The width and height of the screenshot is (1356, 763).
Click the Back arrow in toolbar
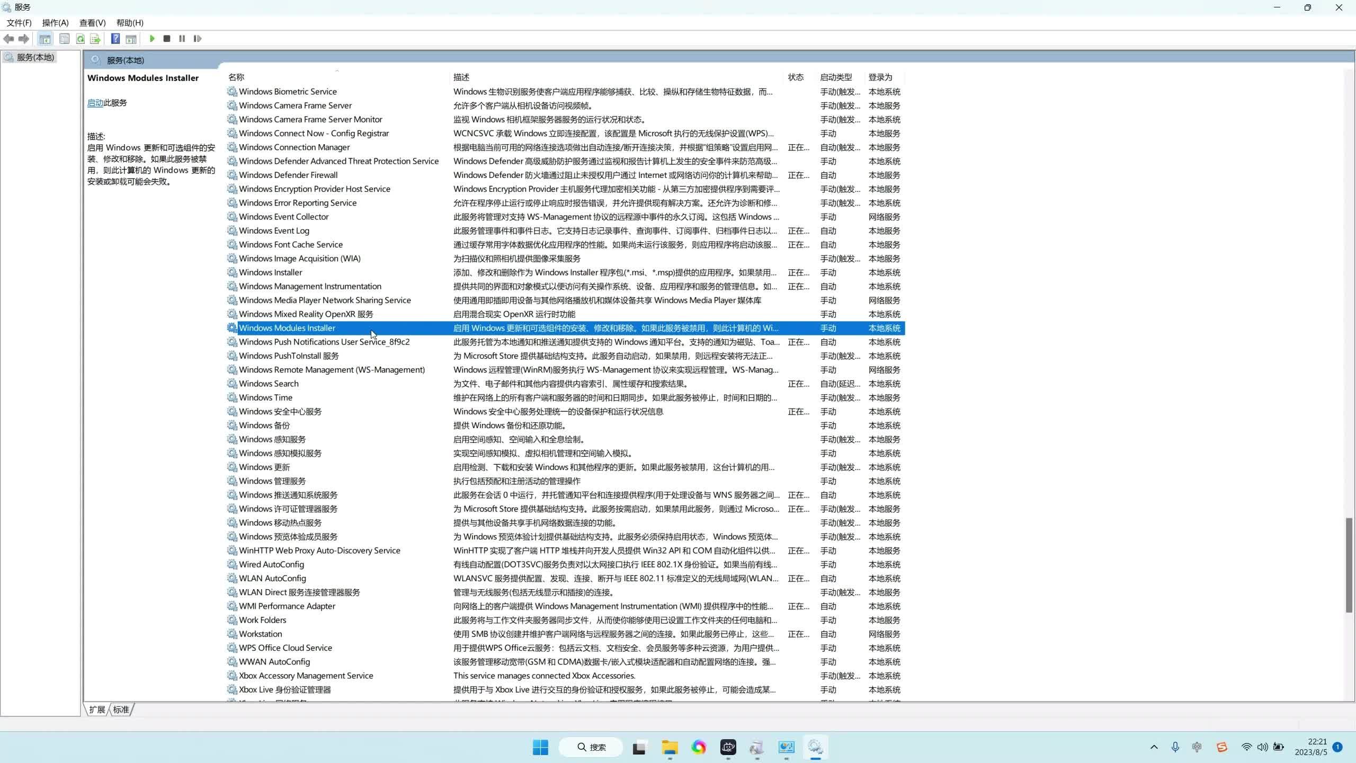(x=8, y=39)
